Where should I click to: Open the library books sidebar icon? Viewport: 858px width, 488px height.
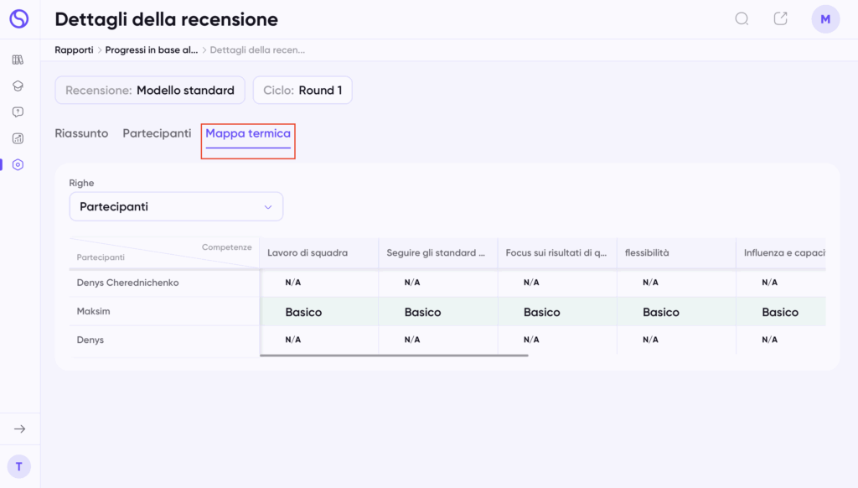[18, 60]
